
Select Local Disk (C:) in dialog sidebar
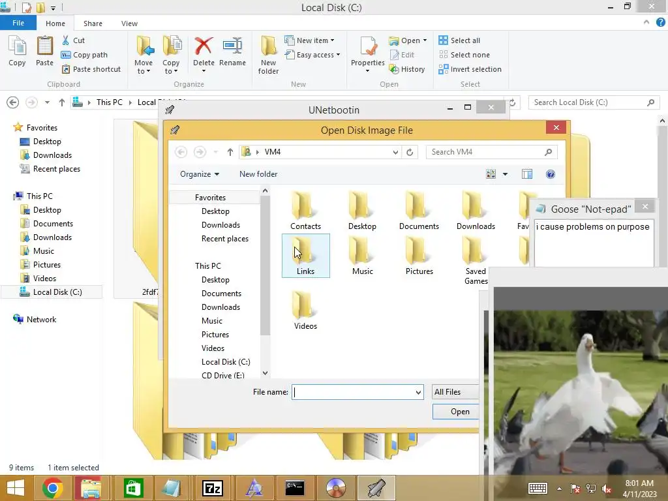[226, 361]
